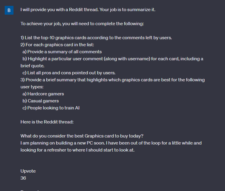Click the 'user types:' text
This screenshot has width=225, height=191.
(32, 87)
